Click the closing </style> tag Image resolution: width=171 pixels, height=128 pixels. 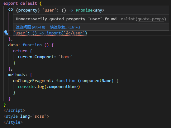point(13,122)
